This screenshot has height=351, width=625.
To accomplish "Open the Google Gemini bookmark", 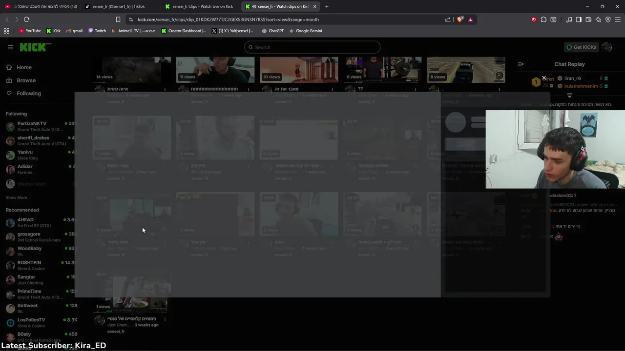I will coord(305,31).
